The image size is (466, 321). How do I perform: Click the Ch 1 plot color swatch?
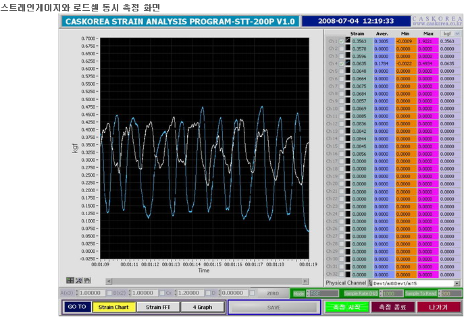pyautogui.click(x=348, y=41)
